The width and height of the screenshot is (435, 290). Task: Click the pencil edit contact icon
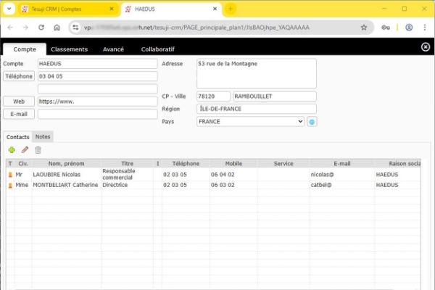tap(25, 150)
